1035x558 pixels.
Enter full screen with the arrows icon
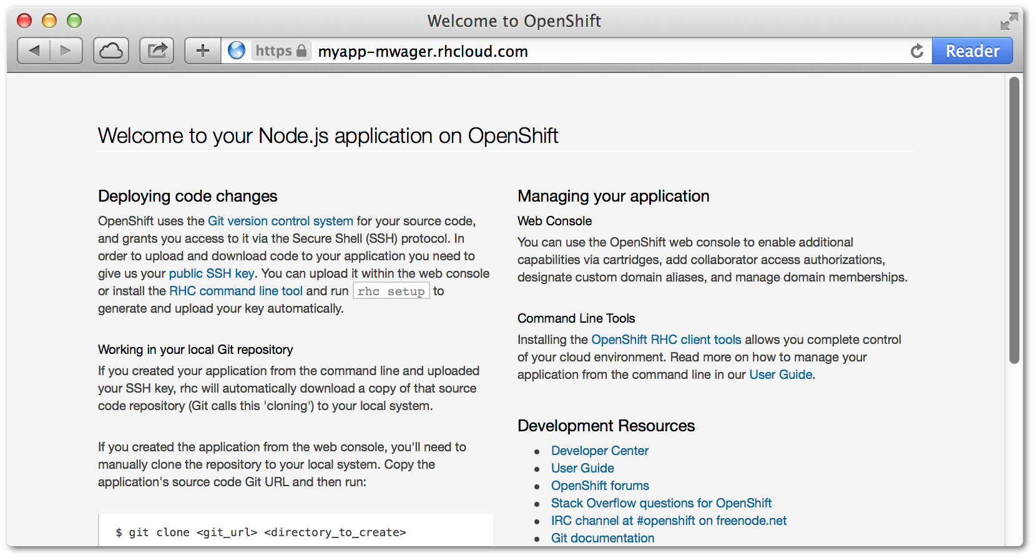tap(1009, 21)
